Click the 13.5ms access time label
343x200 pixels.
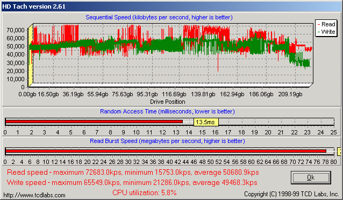point(206,122)
